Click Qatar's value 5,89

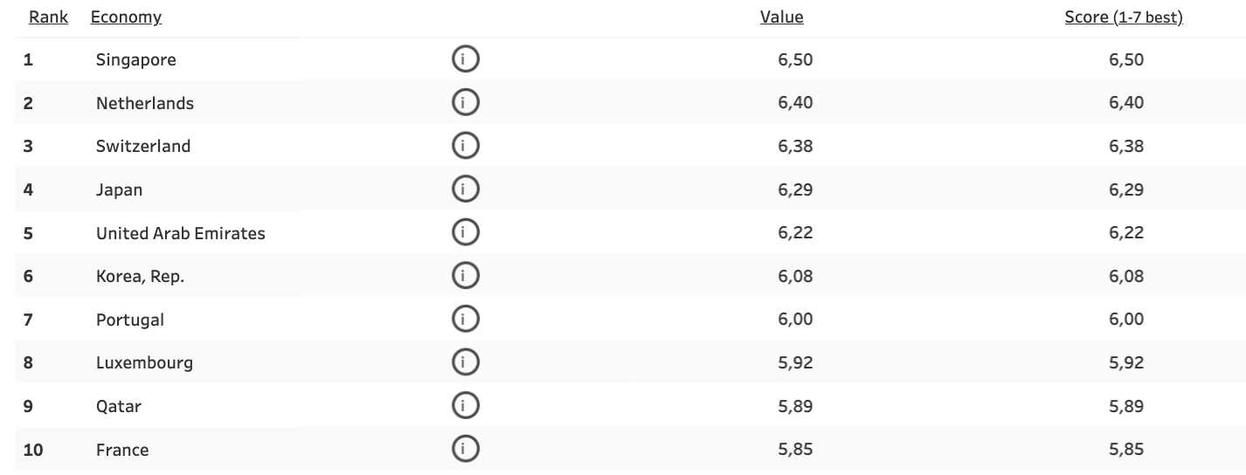point(795,406)
